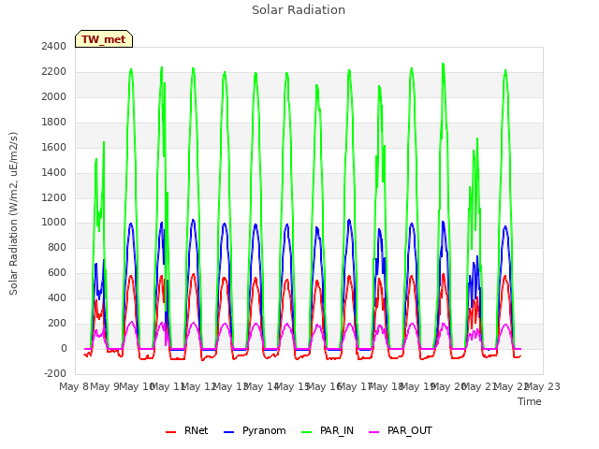Click the 600 y-axis tick label
This screenshot has width=599, height=449.
57,272
